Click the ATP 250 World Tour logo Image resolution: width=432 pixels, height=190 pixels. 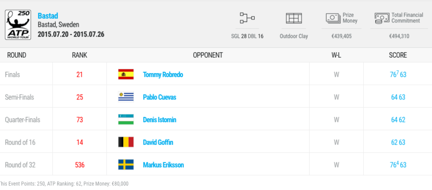click(18, 25)
